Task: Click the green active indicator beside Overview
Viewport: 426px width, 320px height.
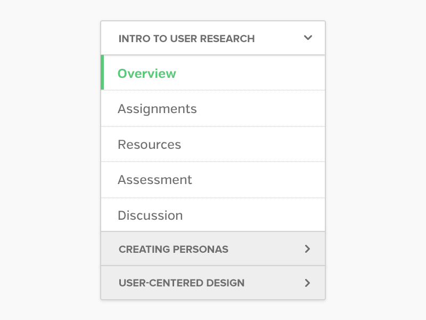Action: pyautogui.click(x=102, y=73)
